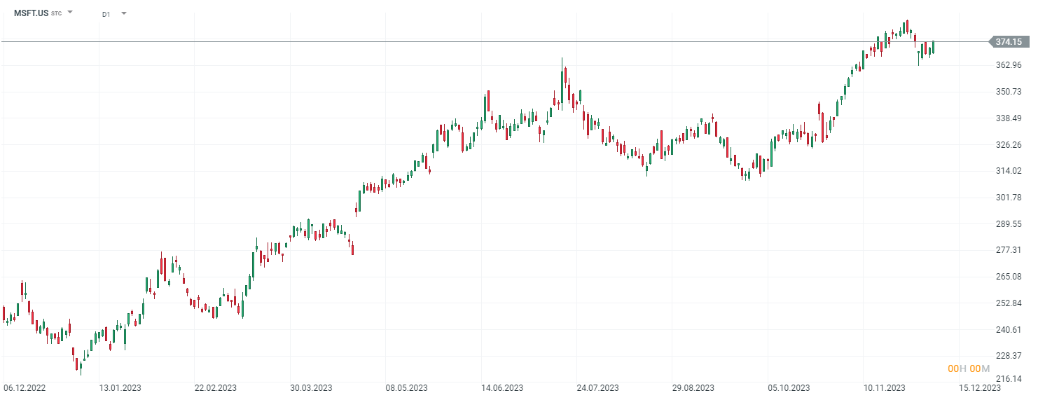Click the 374.15 current price tag
Viewport: 1038px width, 400px height.
[x=1008, y=42]
